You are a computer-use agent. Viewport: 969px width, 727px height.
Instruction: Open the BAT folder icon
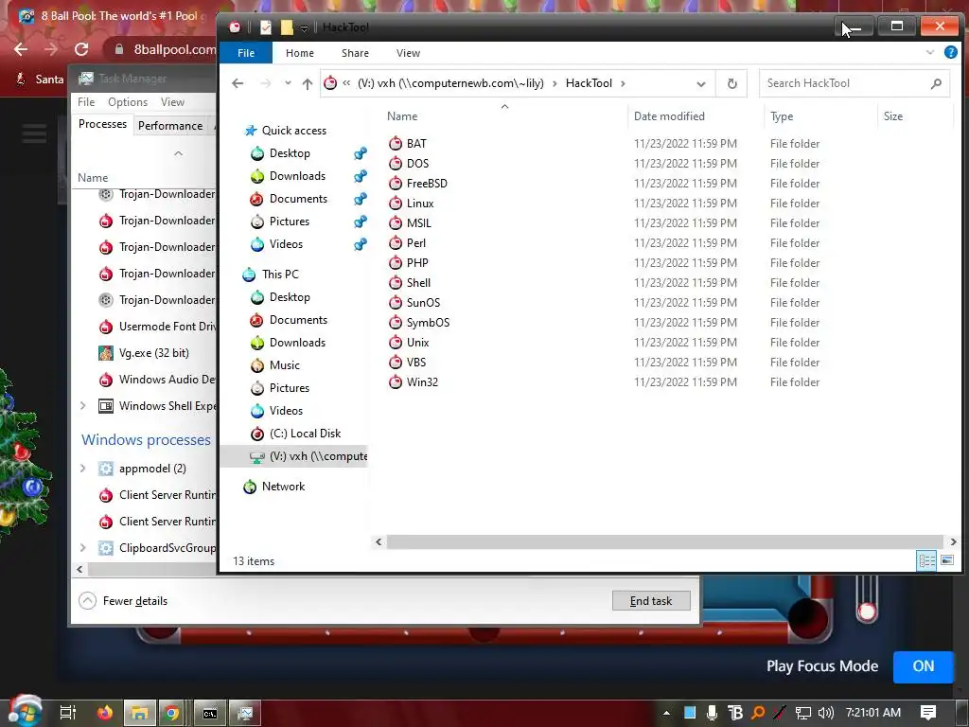click(396, 144)
